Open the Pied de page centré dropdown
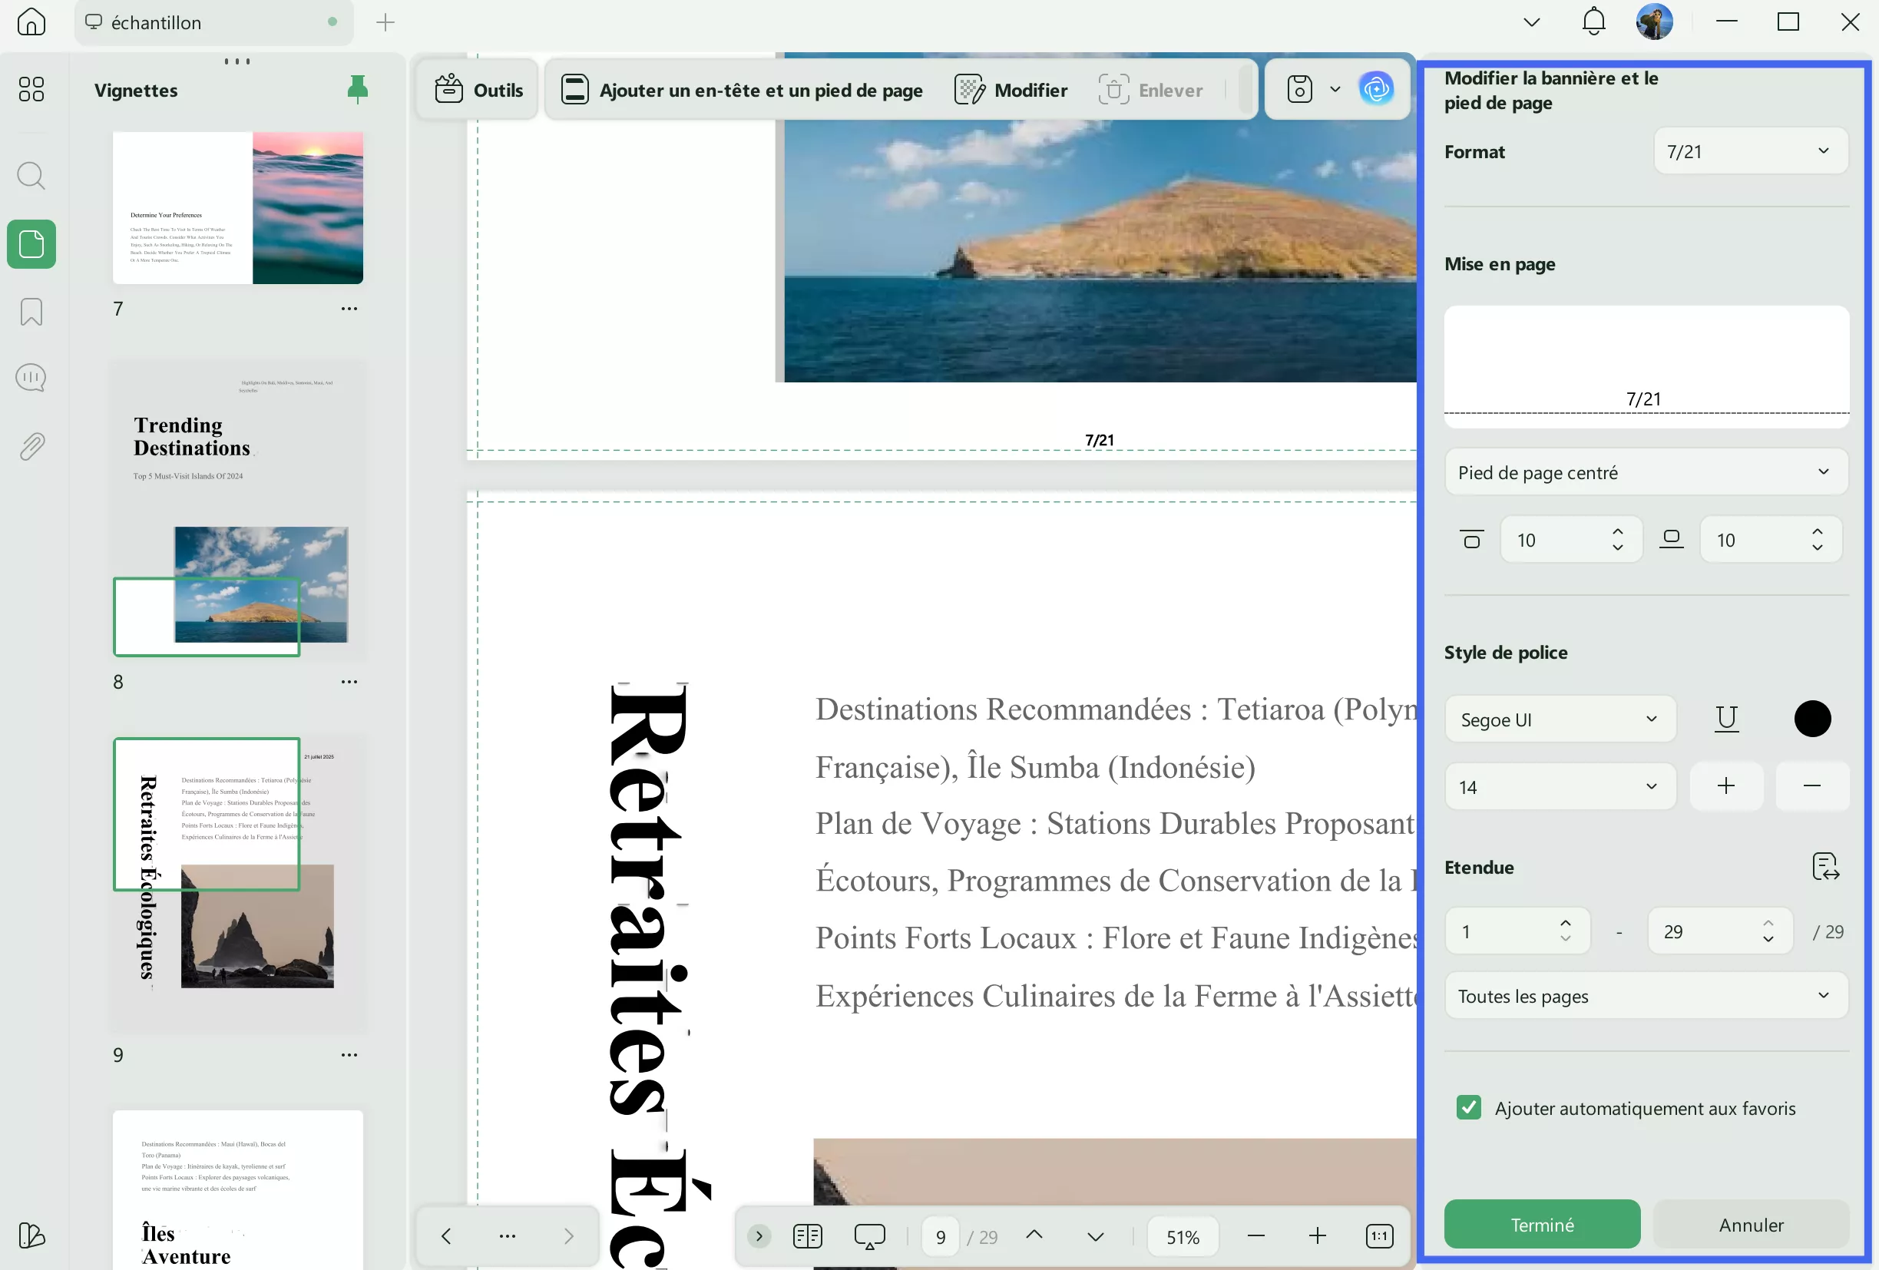Image resolution: width=1879 pixels, height=1270 pixels. pos(1646,472)
